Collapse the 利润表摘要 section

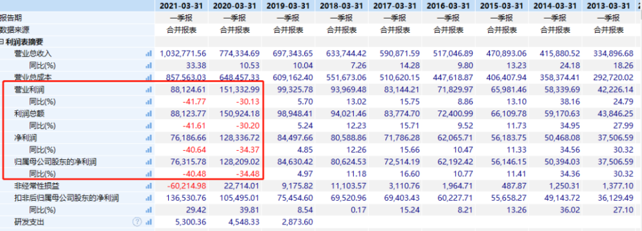2,42
